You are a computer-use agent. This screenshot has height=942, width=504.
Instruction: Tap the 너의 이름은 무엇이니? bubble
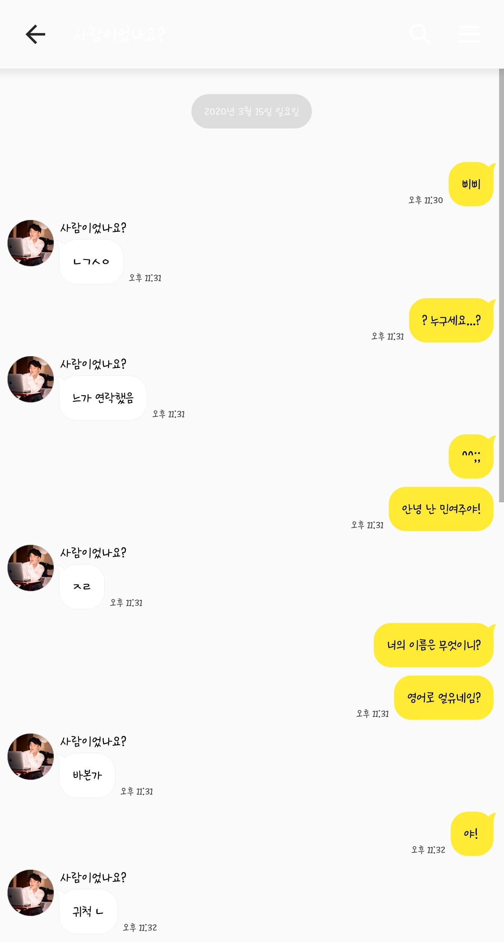[x=433, y=645]
